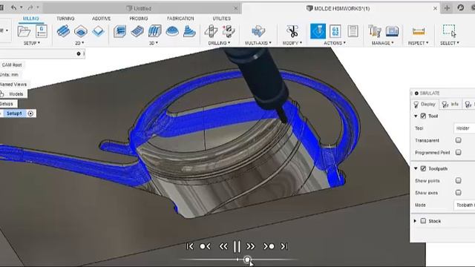Open the Machine Library icon
This screenshot has width=475, height=267.
tap(392, 31)
